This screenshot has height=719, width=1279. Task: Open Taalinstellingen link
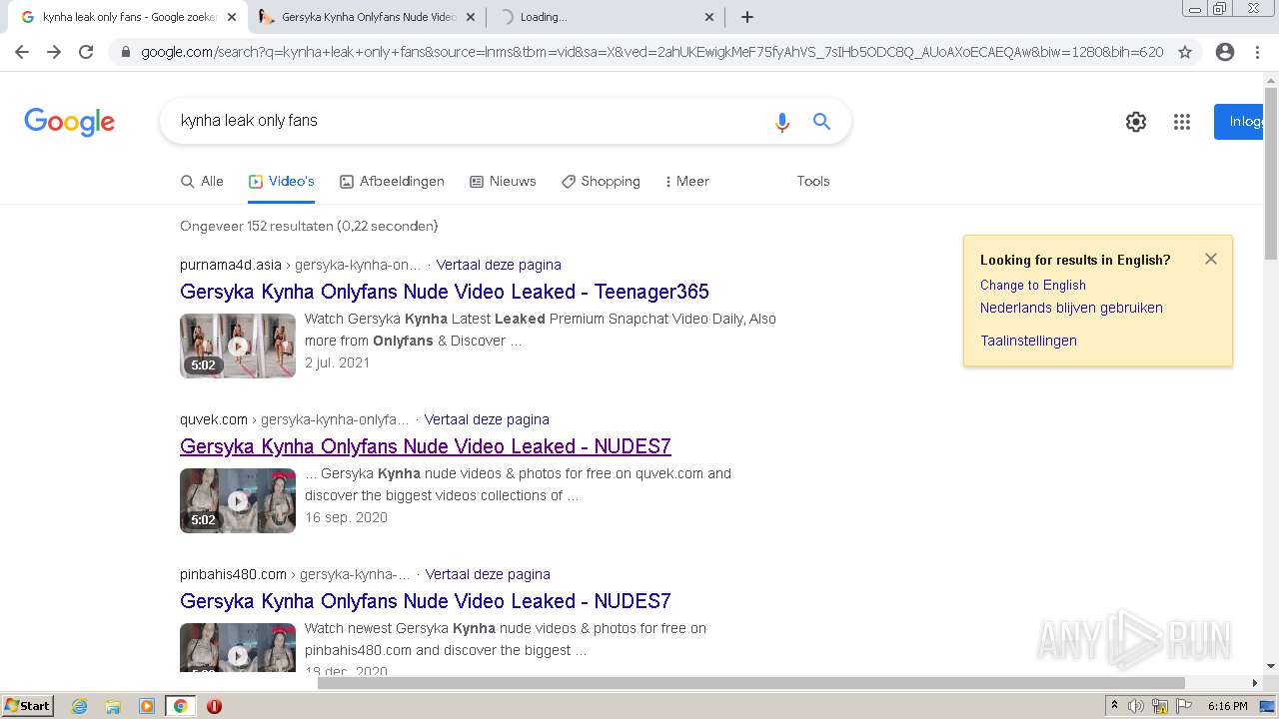point(1028,342)
